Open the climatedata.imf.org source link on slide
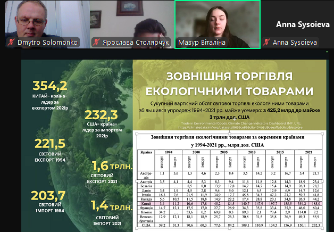This screenshot has height=232, width=334. point(230,127)
